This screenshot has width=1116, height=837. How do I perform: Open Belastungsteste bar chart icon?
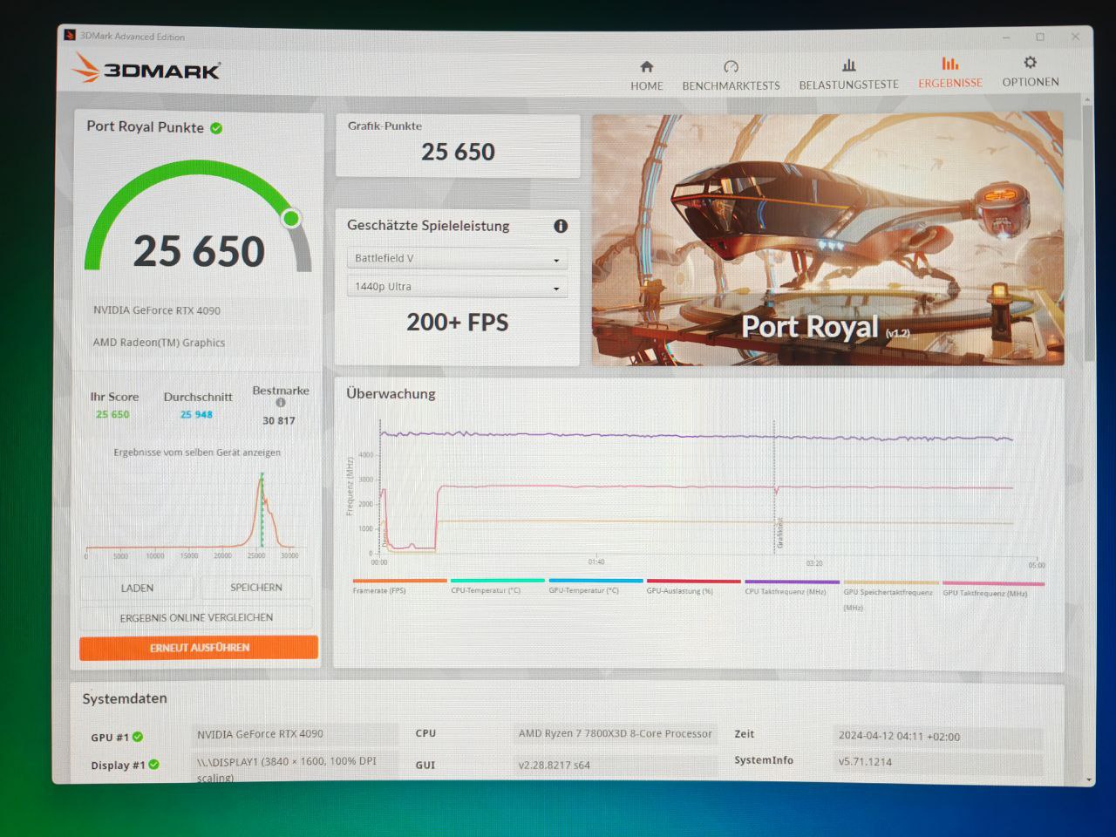point(848,65)
